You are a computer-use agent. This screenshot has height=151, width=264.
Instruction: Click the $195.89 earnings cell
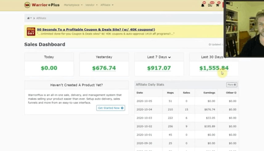pos(209,126)
